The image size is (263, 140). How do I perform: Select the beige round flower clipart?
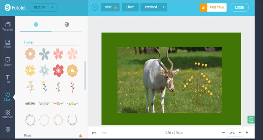[x=30, y=54]
